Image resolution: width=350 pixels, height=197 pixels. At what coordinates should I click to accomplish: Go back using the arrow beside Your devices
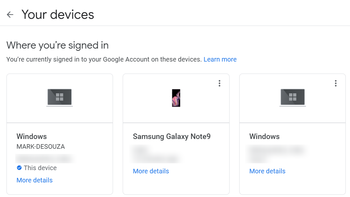coord(10,15)
